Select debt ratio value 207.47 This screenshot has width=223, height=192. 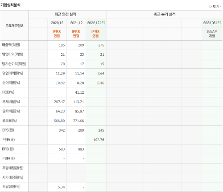click(59, 102)
